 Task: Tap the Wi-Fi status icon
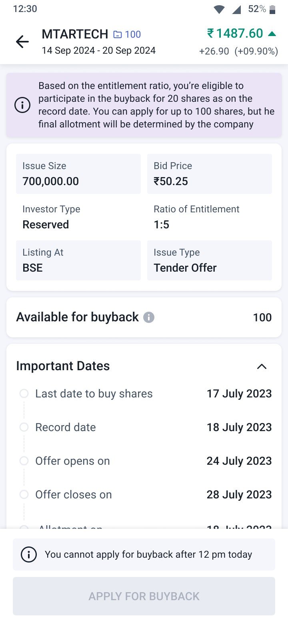pyautogui.click(x=219, y=10)
